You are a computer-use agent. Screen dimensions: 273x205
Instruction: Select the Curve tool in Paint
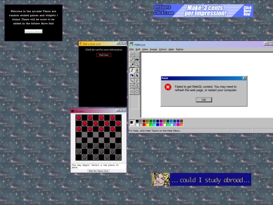click(x=137, y=81)
